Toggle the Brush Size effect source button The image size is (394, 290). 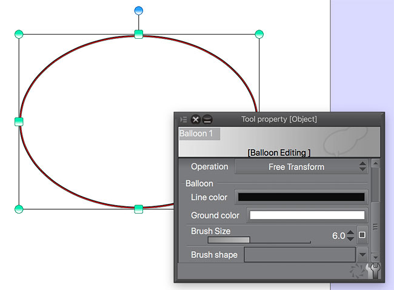[x=362, y=235]
